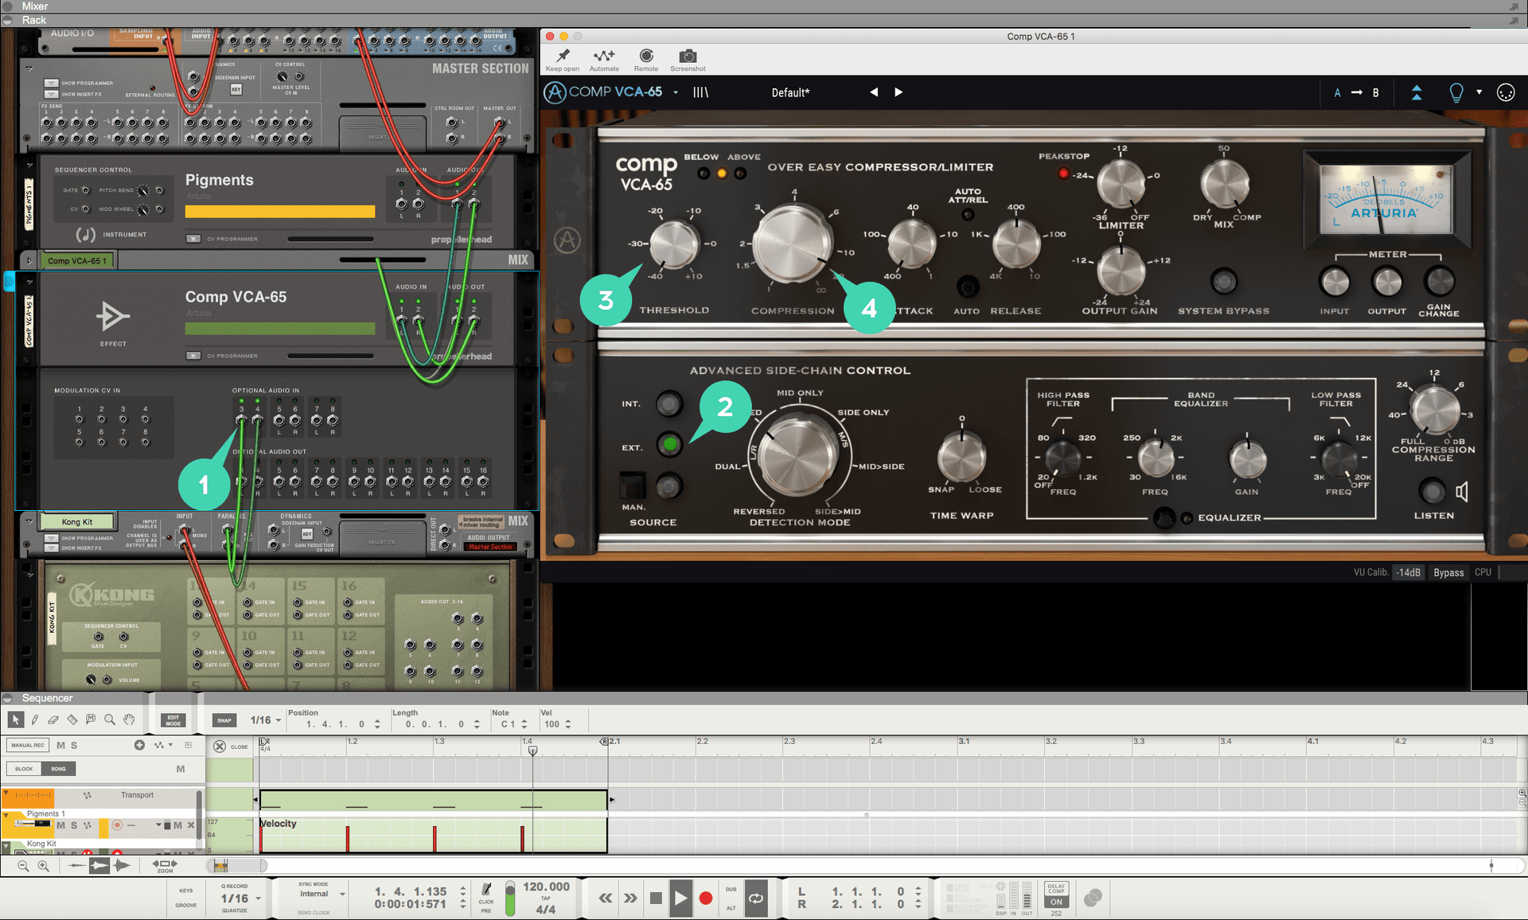Select the Hand tool in the Sequencer
Image resolution: width=1528 pixels, height=920 pixels.
coord(129,720)
